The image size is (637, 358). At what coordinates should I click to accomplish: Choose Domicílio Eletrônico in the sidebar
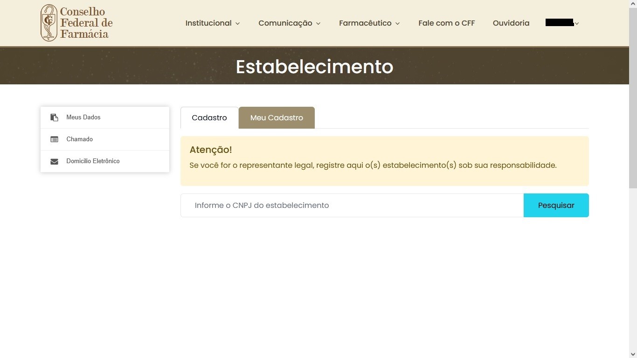(x=93, y=161)
